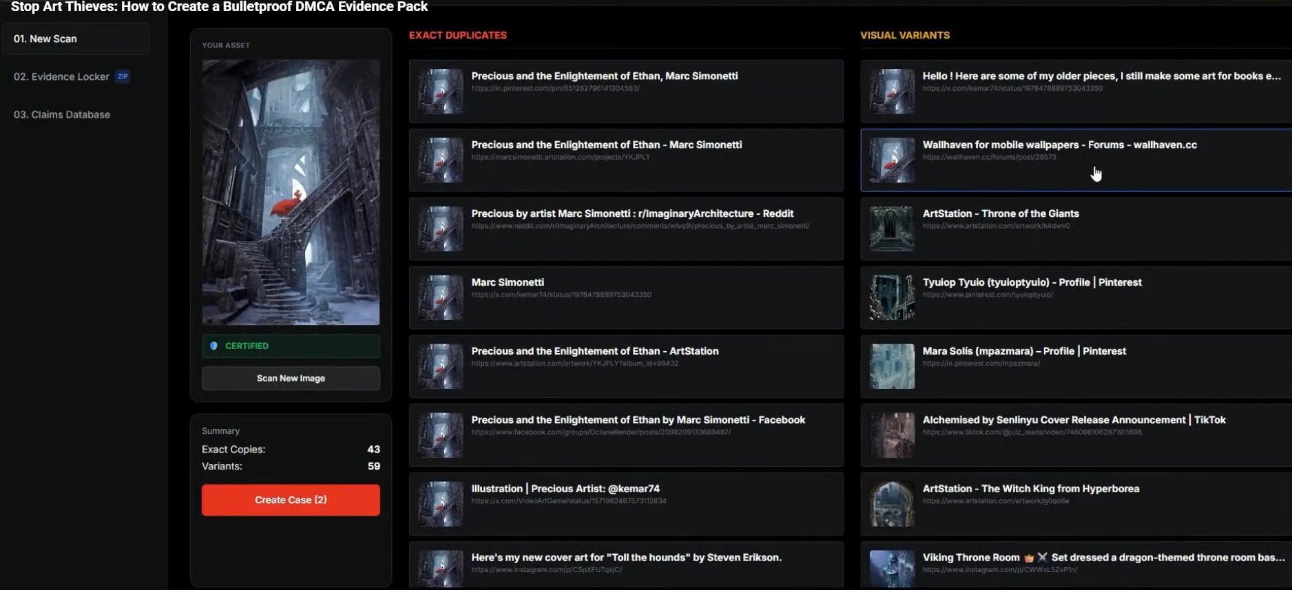This screenshot has height=590, width=1292.
Task: Click the Exact Copies count 43
Action: [373, 449]
